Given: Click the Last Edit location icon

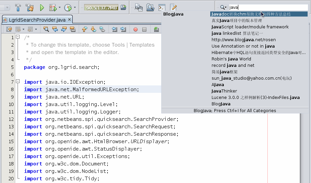Looking at the screenshot, I should coord(9,29).
